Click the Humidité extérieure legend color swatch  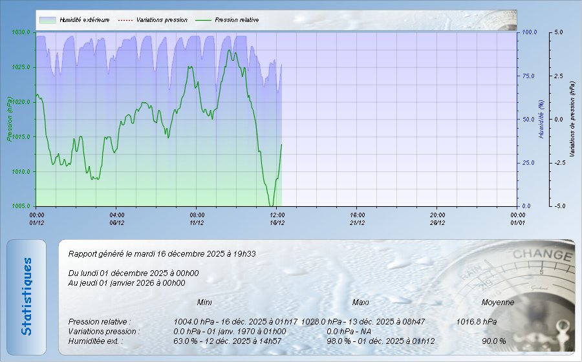click(x=47, y=20)
